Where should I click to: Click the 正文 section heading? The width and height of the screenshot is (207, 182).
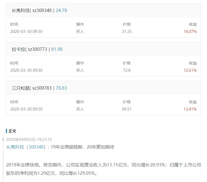coord(12,131)
